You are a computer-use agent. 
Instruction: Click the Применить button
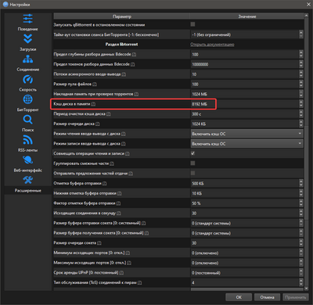pos(295,297)
